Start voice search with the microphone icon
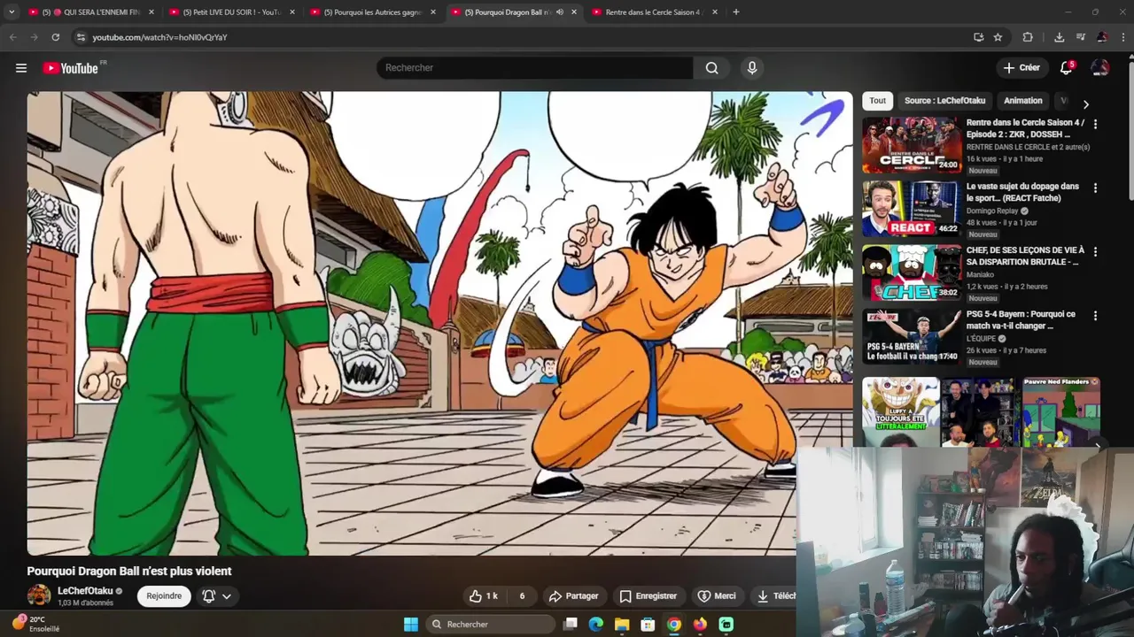This screenshot has height=637, width=1134. coord(752,68)
